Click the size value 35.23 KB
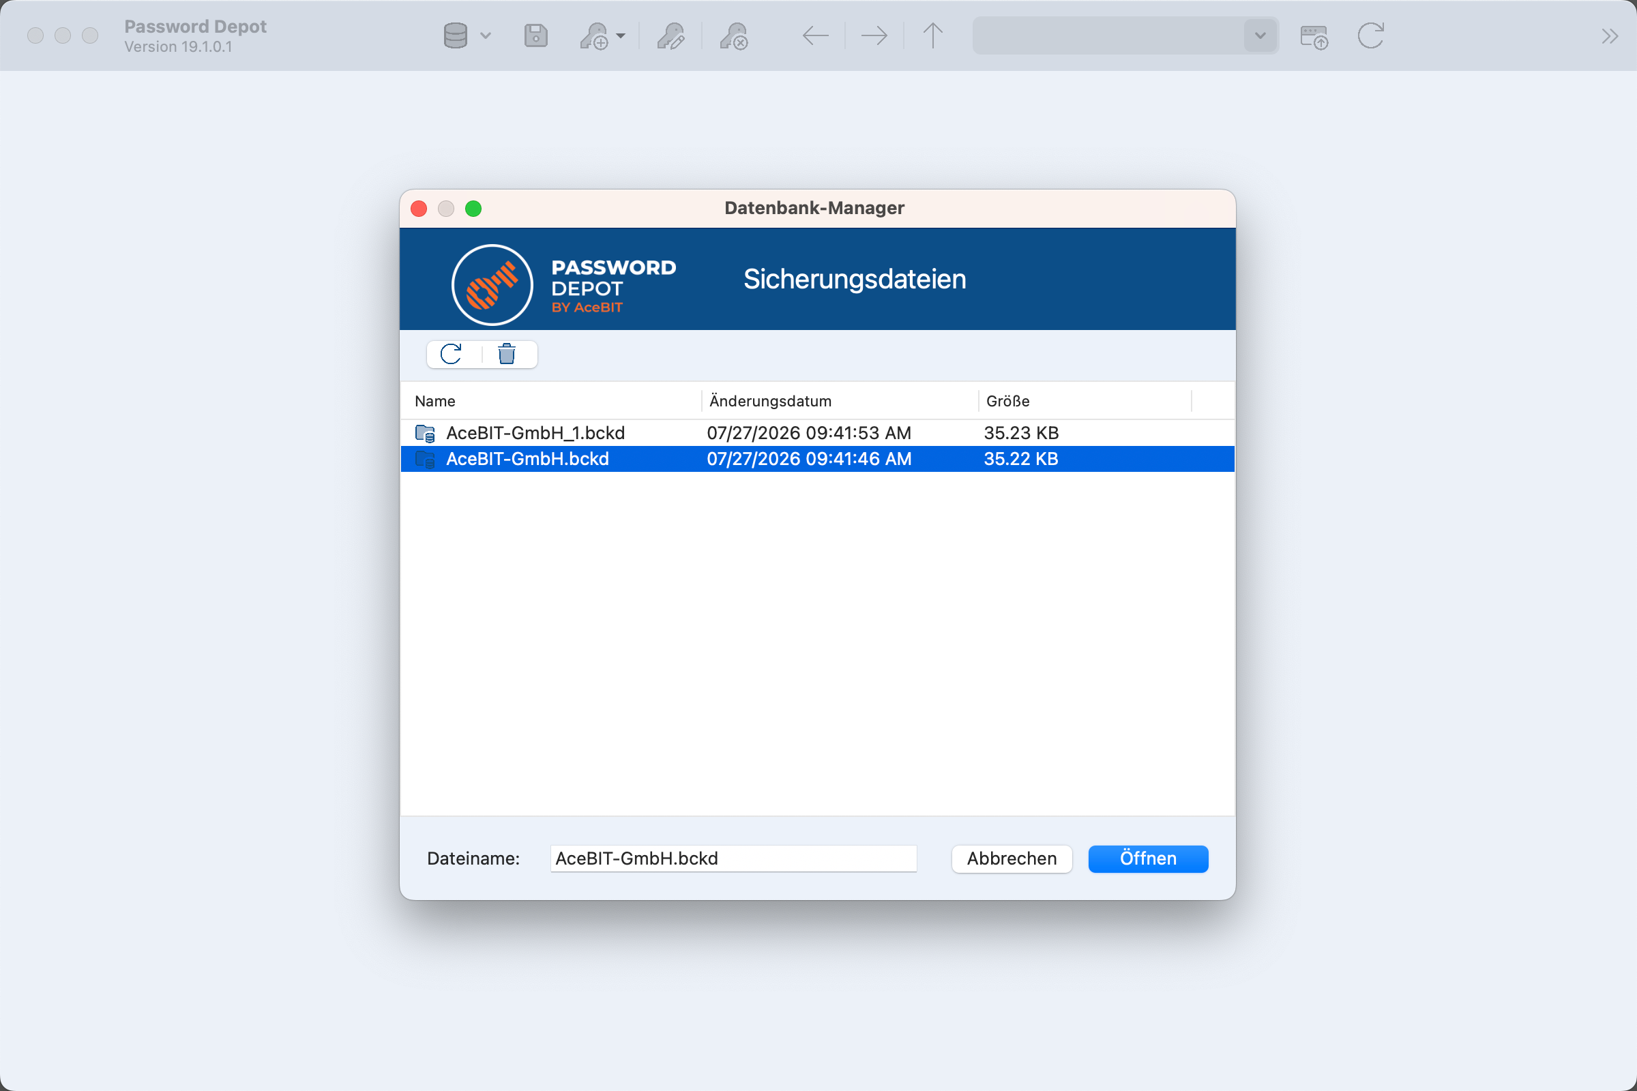The image size is (1637, 1091). click(1021, 433)
